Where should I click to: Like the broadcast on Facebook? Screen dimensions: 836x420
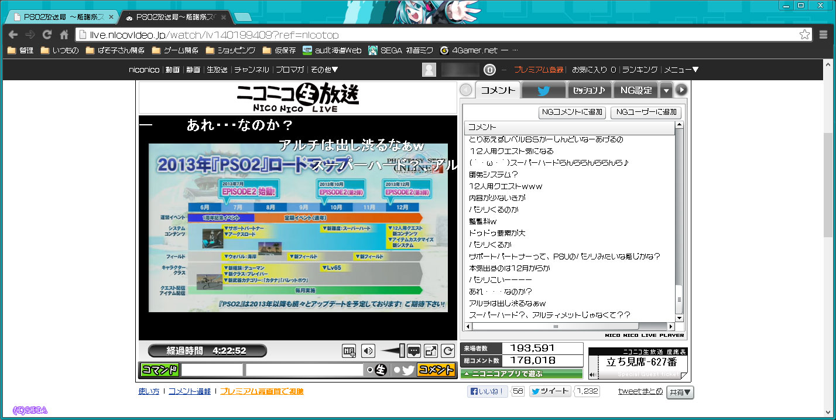point(488,391)
